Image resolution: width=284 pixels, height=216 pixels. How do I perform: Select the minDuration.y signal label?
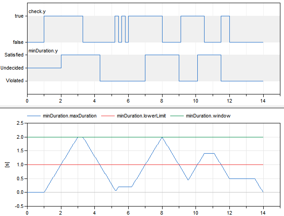(x=43, y=51)
